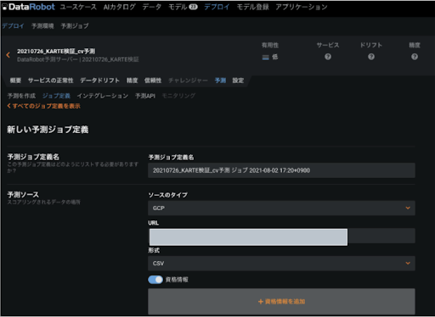Click the スコアリングされるデータの場所 description text
This screenshot has width=435, height=317.
click(x=44, y=202)
